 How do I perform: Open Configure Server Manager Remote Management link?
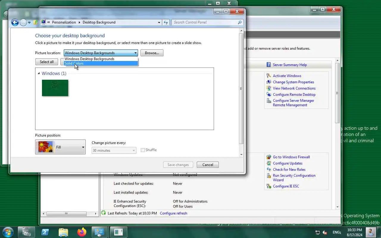293,103
